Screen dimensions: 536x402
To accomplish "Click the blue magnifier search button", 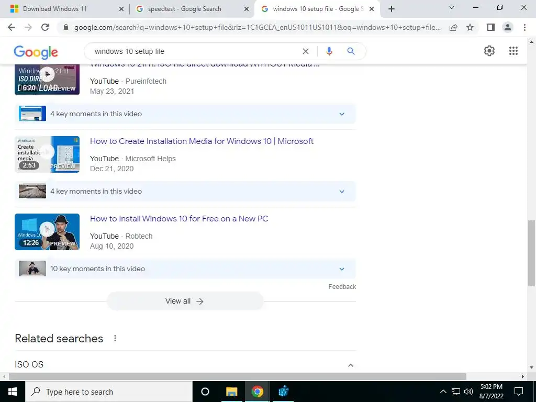I will (351, 51).
